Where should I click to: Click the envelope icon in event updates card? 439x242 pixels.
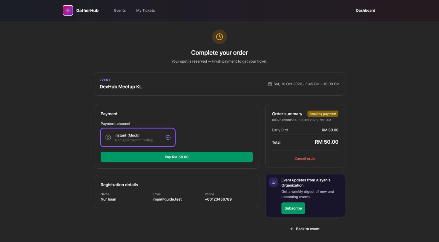coord(274,182)
